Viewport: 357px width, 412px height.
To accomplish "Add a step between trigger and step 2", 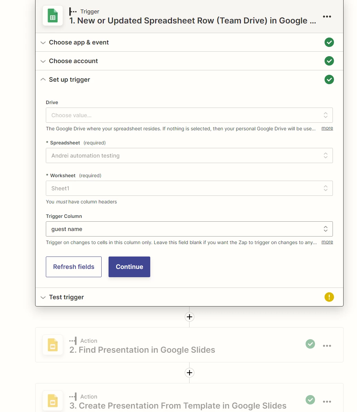I will coord(189,317).
